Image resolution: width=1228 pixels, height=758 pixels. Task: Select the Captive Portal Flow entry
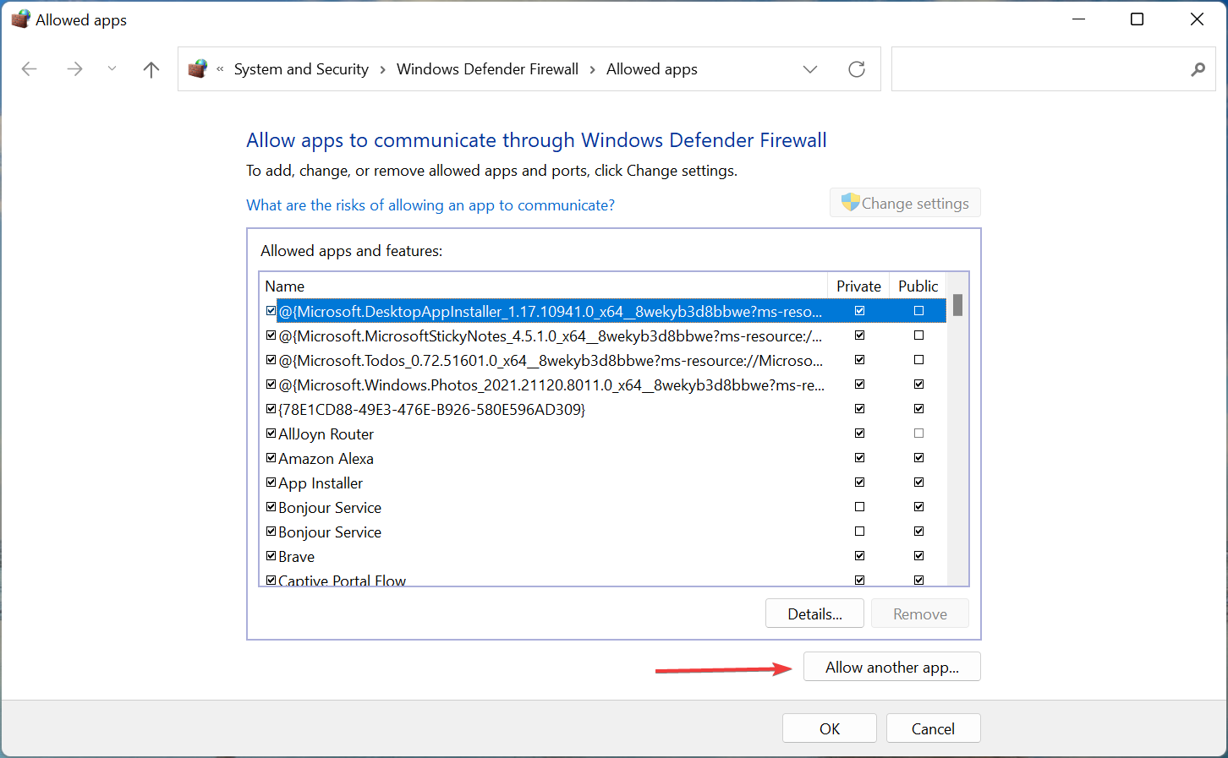coord(342,580)
